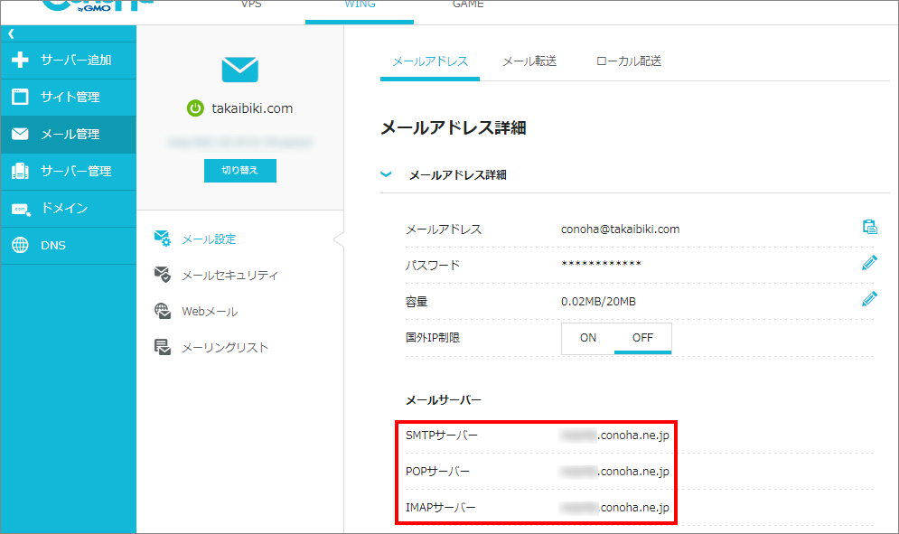Click the POPサーバー label
The image size is (899, 534).
point(437,472)
